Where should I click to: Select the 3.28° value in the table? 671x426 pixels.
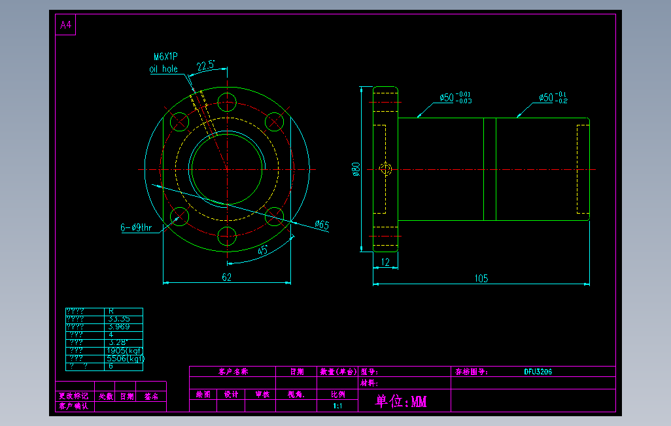click(118, 342)
